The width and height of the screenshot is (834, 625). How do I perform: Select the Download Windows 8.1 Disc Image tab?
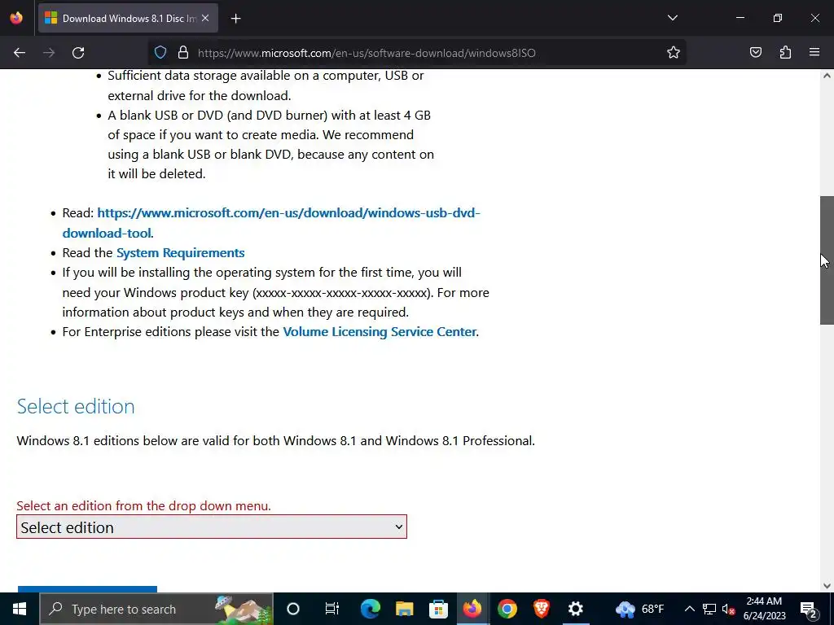pyautogui.click(x=128, y=19)
